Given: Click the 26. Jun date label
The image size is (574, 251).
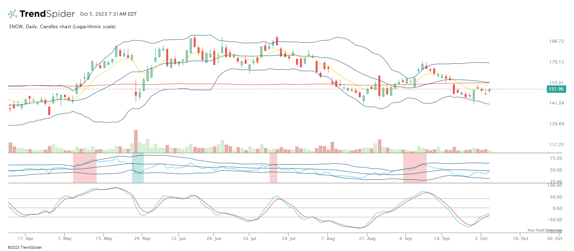Looking at the screenshot, I should tap(214, 238).
